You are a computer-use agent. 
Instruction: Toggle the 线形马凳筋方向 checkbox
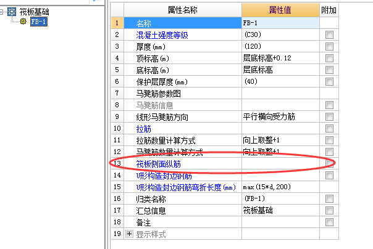click(x=329, y=116)
